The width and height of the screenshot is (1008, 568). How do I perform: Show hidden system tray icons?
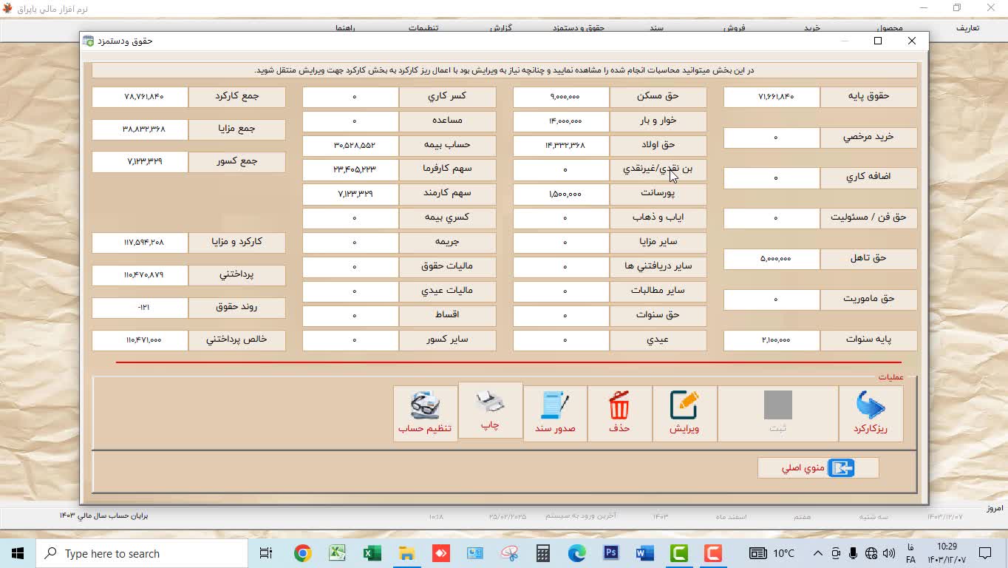click(x=818, y=553)
